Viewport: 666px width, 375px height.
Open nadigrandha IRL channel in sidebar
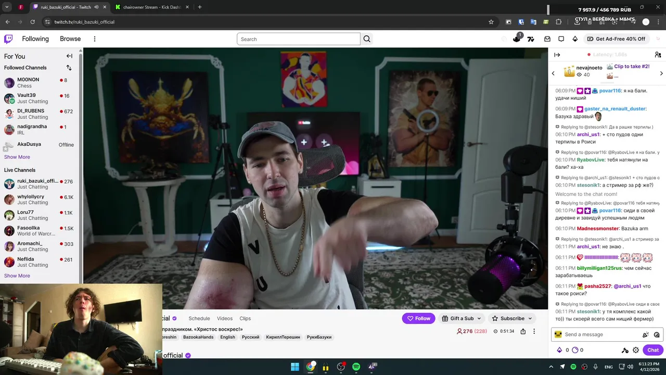tap(40, 130)
